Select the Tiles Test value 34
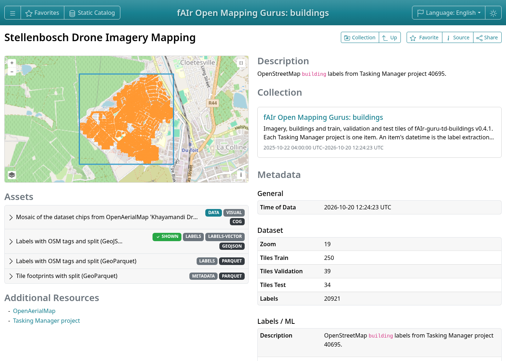The width and height of the screenshot is (506, 361). [327, 285]
